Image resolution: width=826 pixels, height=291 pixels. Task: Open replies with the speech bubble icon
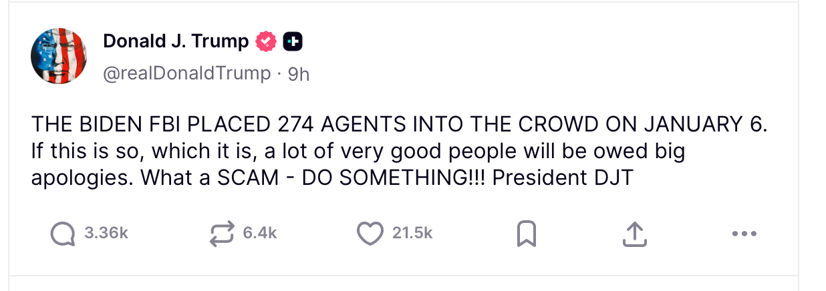coord(63,233)
